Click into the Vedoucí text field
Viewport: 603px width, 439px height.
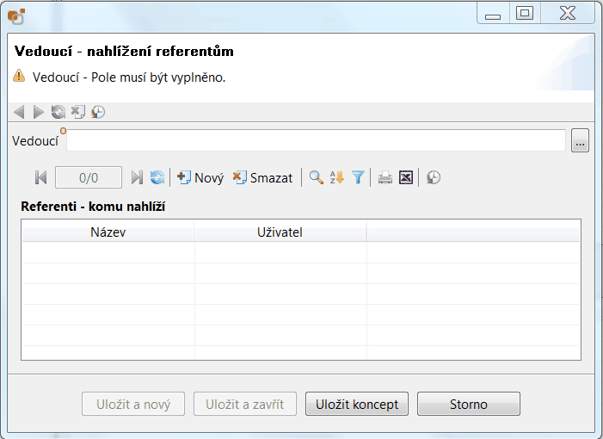coord(316,141)
